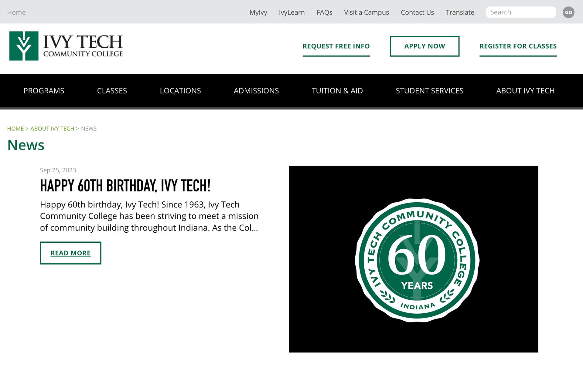Click About Ivy Tech breadcrumb link
This screenshot has height=381, width=583.
(52, 129)
